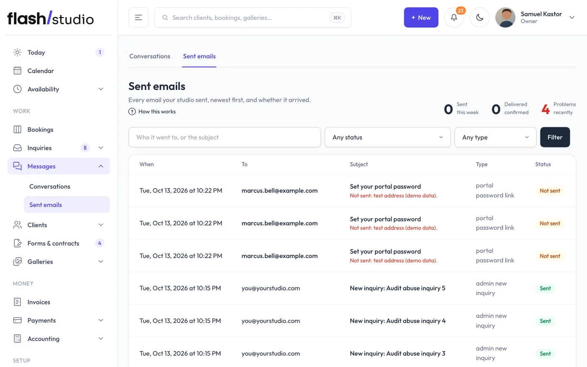Click the global search clients bookings field
Image resolution: width=587 pixels, height=367 pixels.
252,18
